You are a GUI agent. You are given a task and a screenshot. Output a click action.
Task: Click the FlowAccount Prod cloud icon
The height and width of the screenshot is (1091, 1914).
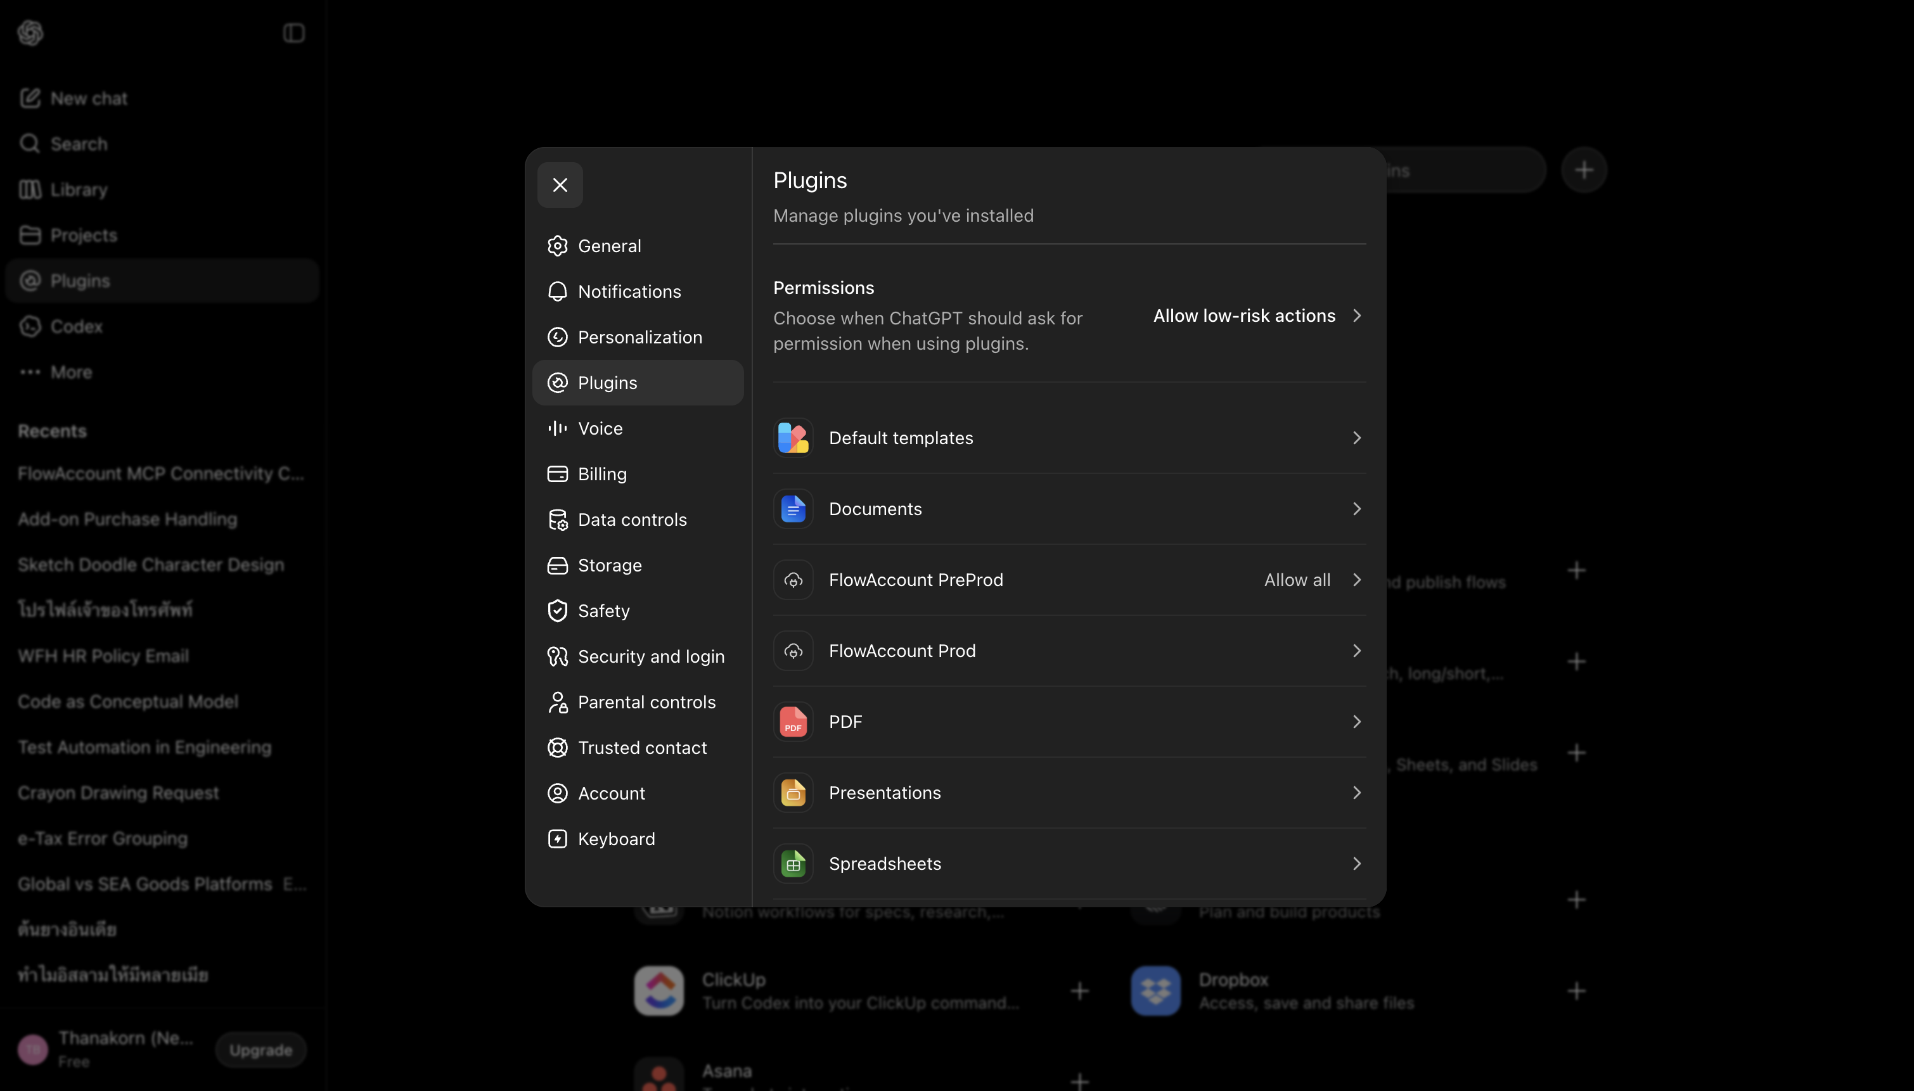(793, 651)
